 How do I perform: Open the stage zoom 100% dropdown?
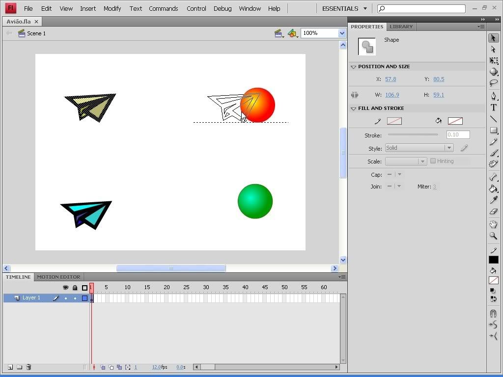pos(342,33)
